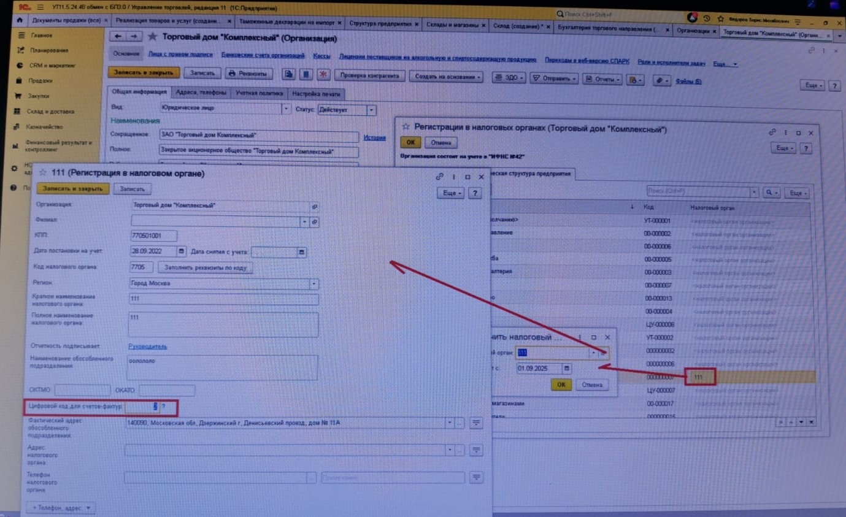
Task: Switch to Учетная политика tab
Action: pyautogui.click(x=260, y=94)
